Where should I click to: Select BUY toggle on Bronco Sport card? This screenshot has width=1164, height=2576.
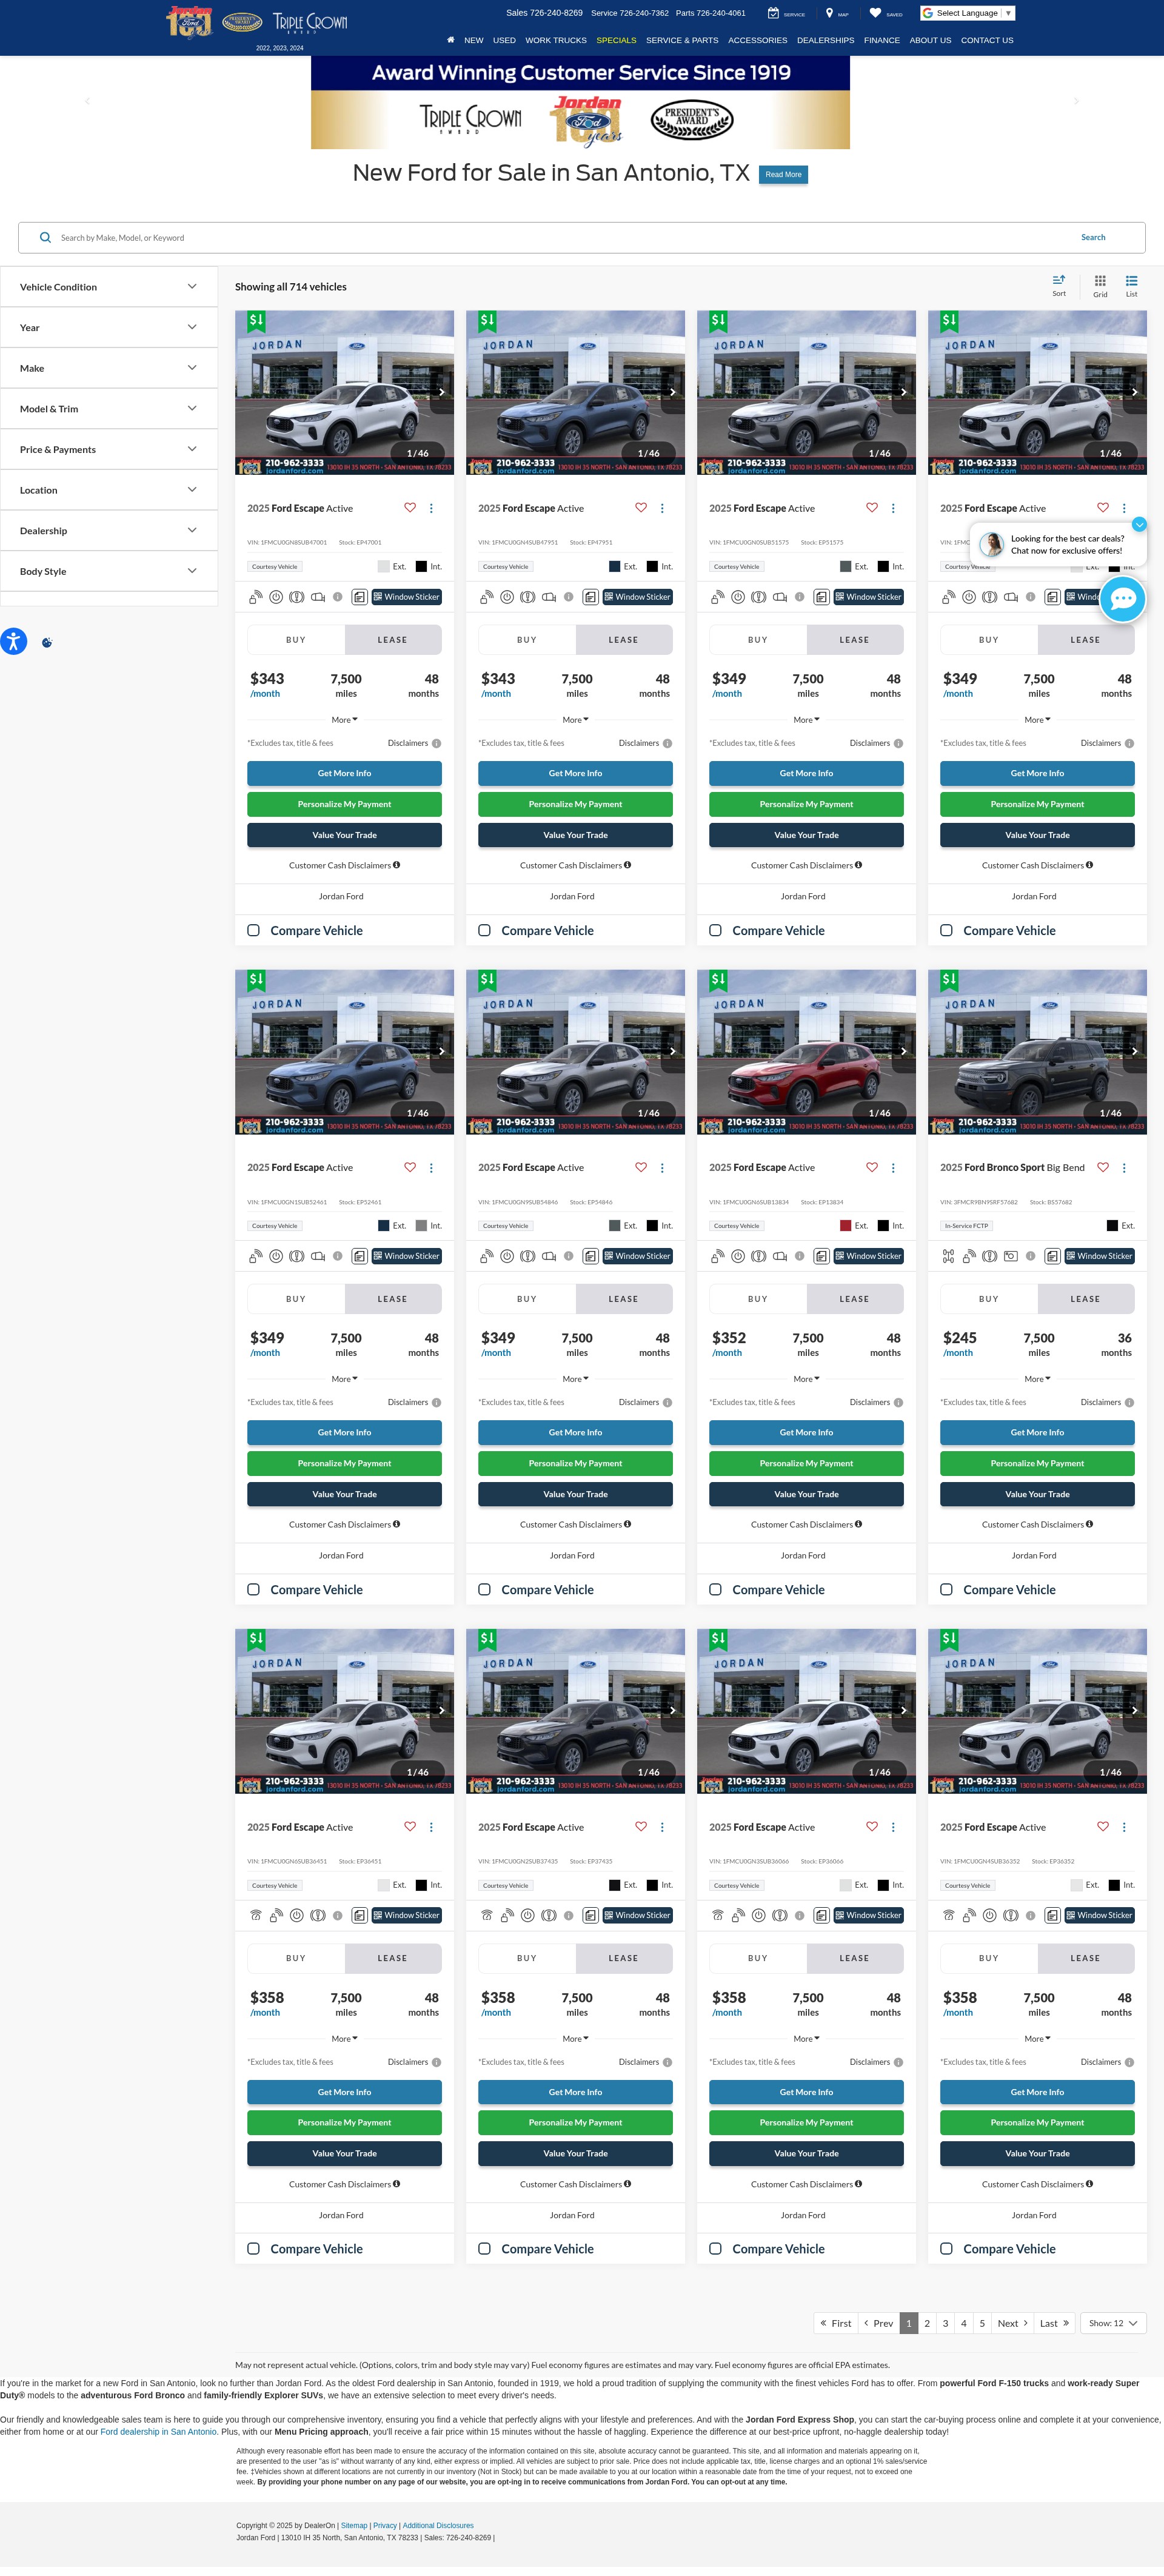pos(989,1299)
